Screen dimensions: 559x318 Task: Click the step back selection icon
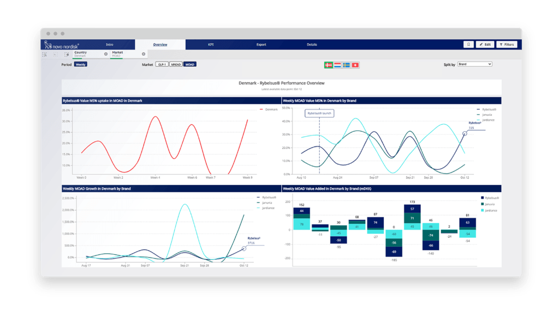[x=56, y=54]
